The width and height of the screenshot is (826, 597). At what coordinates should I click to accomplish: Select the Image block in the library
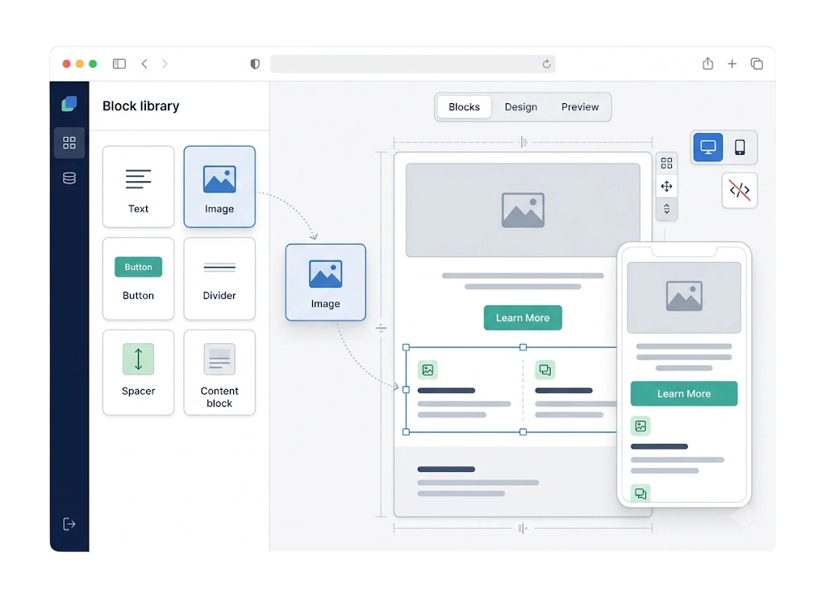[219, 187]
